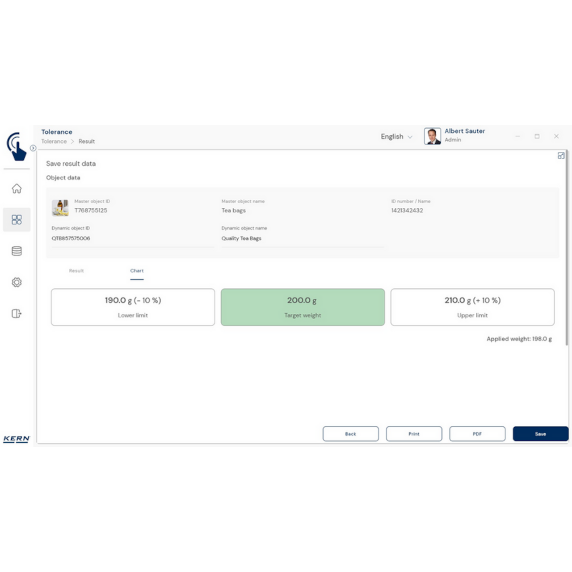
Task: Click the logout icon in the sidebar
Action: [x=17, y=313]
